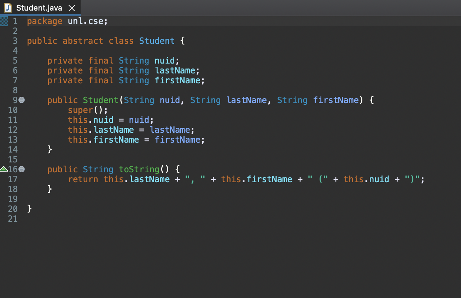Click the Java file icon in the Student.java tab
Image resolution: width=461 pixels, height=298 pixels.
pyautogui.click(x=7, y=8)
